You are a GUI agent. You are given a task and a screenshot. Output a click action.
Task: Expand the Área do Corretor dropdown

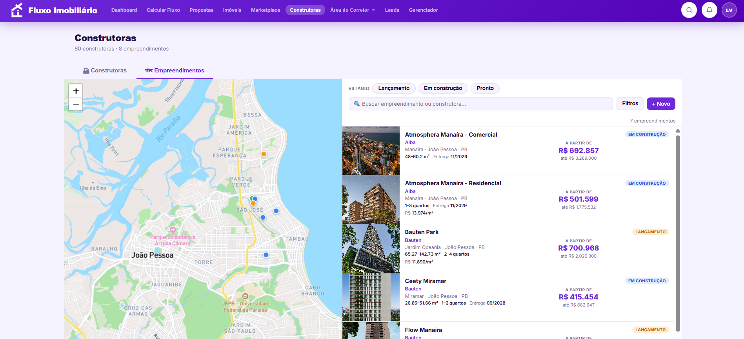click(x=353, y=10)
